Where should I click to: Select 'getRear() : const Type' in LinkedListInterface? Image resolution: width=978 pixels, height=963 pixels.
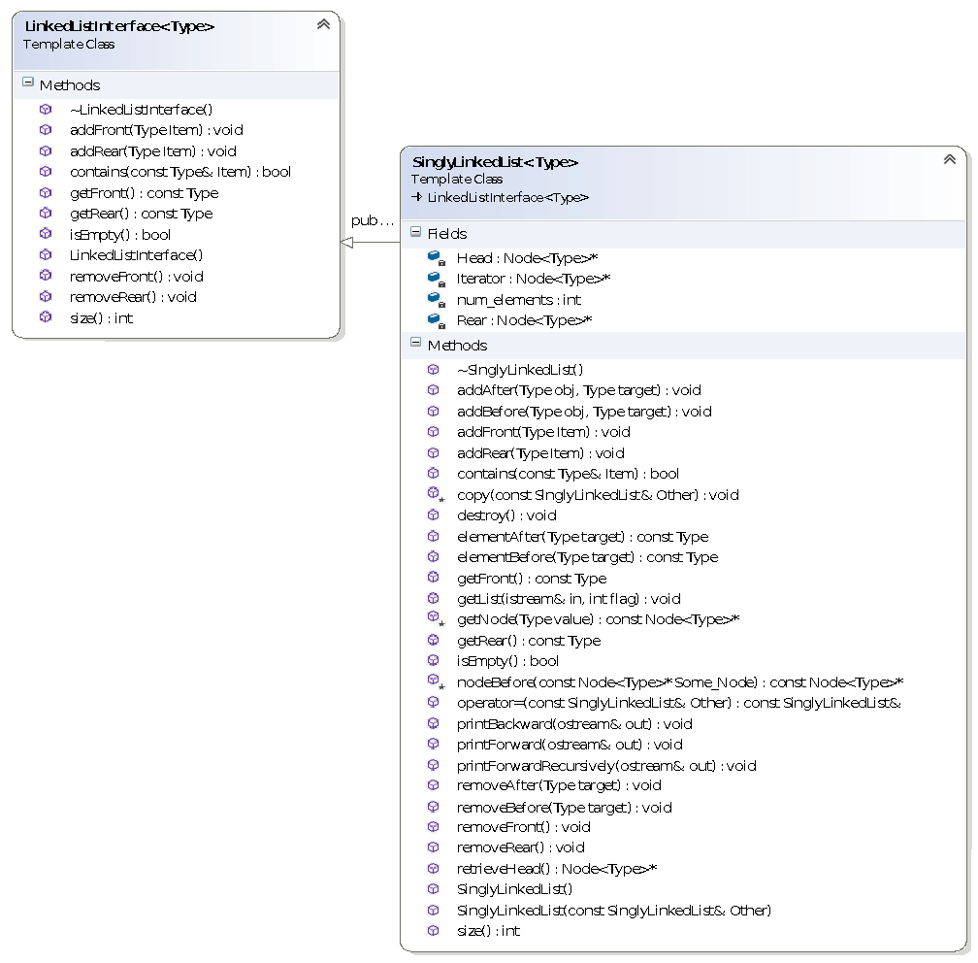coord(141,214)
